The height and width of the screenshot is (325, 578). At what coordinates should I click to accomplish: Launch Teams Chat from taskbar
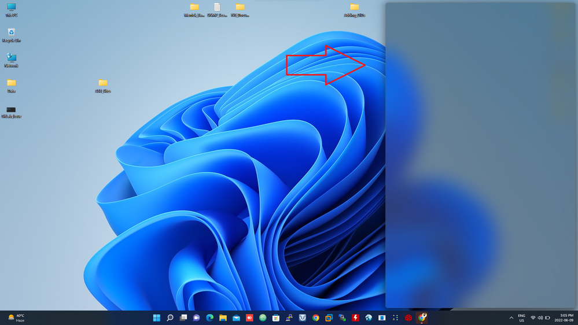pos(197,317)
